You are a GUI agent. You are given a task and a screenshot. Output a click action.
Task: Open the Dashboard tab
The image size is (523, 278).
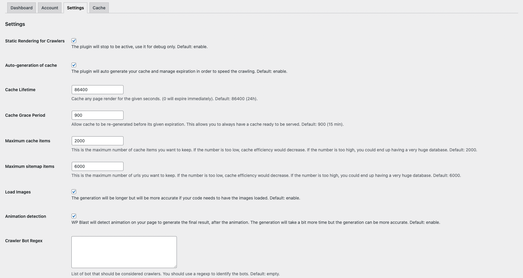(x=21, y=8)
